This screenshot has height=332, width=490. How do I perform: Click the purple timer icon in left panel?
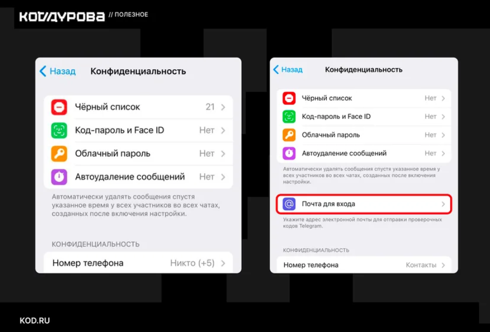tap(59, 177)
